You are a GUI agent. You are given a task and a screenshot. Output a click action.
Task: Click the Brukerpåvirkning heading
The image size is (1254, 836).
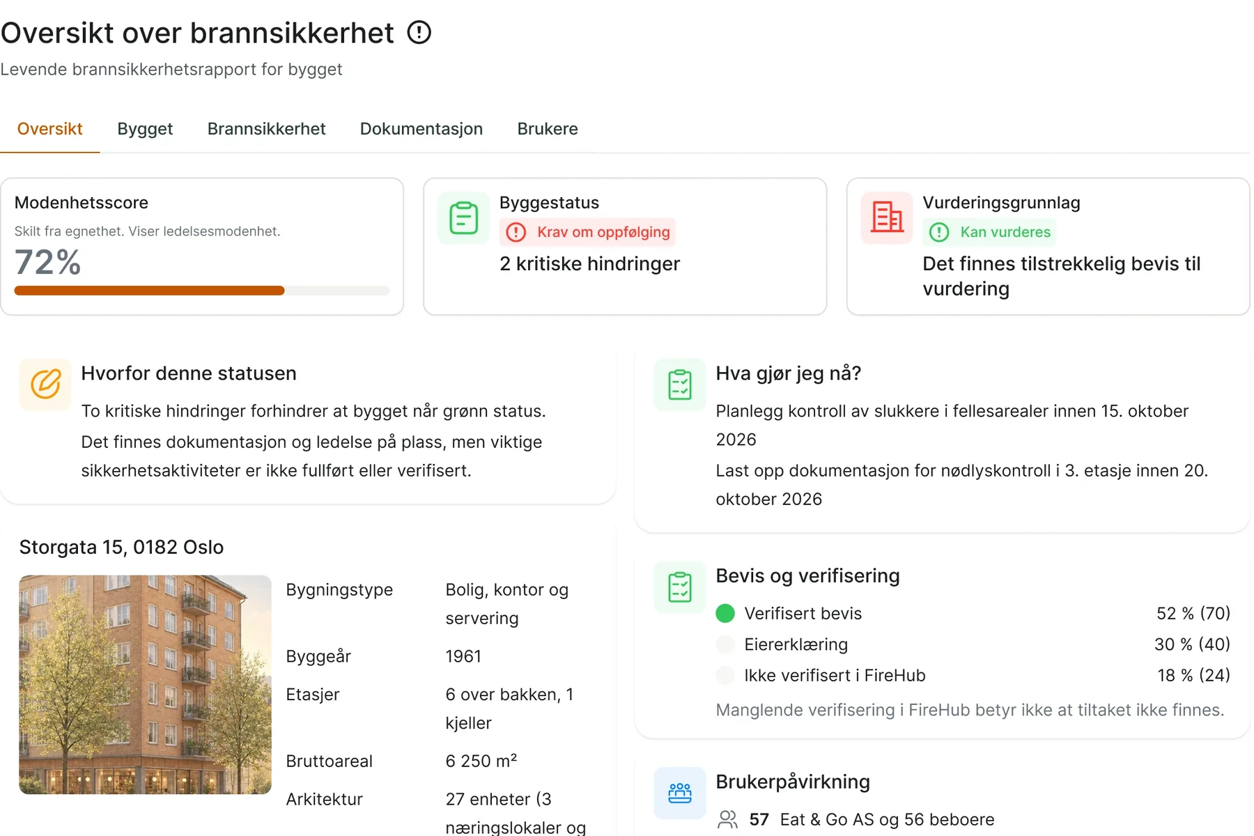pyautogui.click(x=793, y=782)
